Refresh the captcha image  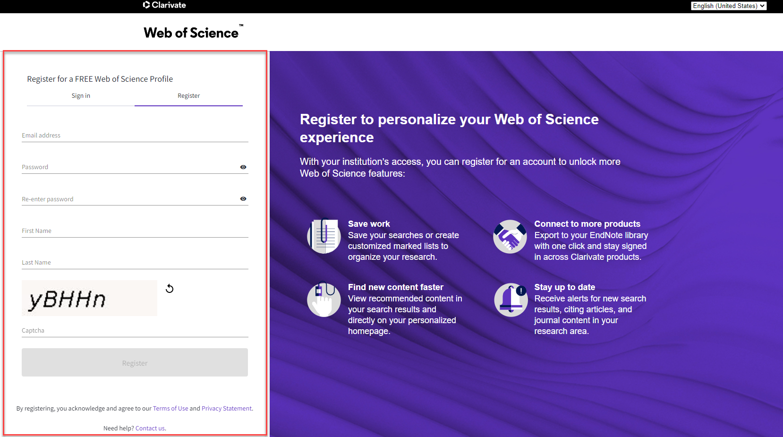coord(170,288)
